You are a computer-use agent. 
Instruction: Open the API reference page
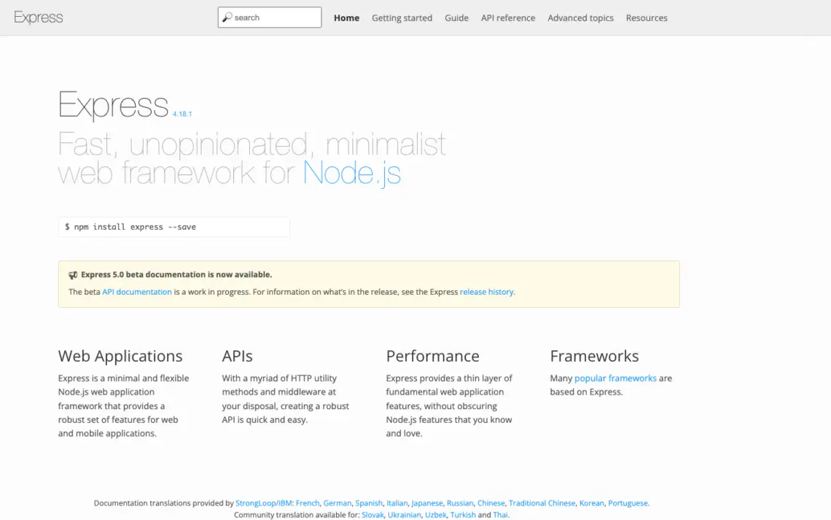(x=507, y=18)
